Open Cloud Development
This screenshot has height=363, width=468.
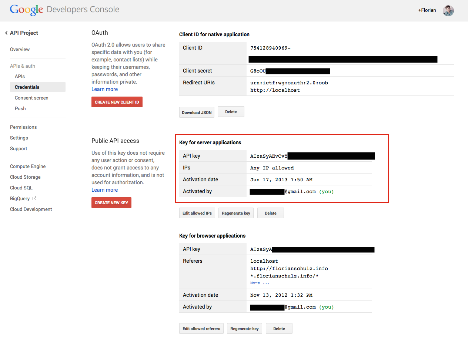(31, 209)
